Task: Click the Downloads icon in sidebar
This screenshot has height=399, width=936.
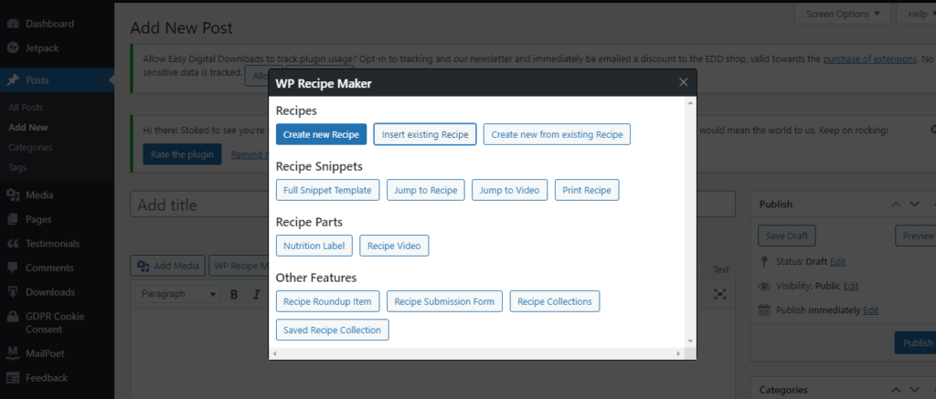Action: click(x=13, y=292)
